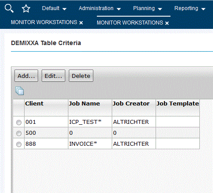This screenshot has height=193, width=213.
Task: Click the Client column header
Action: click(46, 108)
